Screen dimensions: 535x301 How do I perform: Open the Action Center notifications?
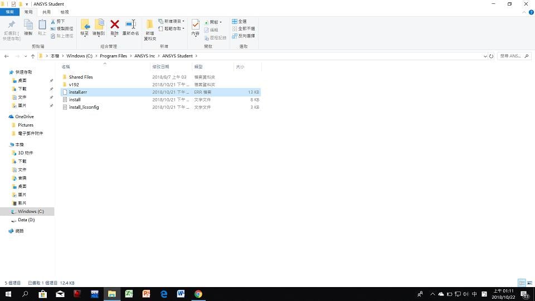tap(526, 294)
